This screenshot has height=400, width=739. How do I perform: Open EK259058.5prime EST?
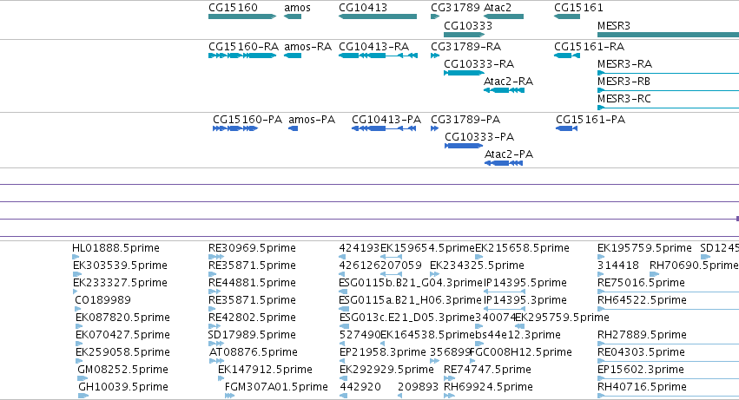point(122,352)
